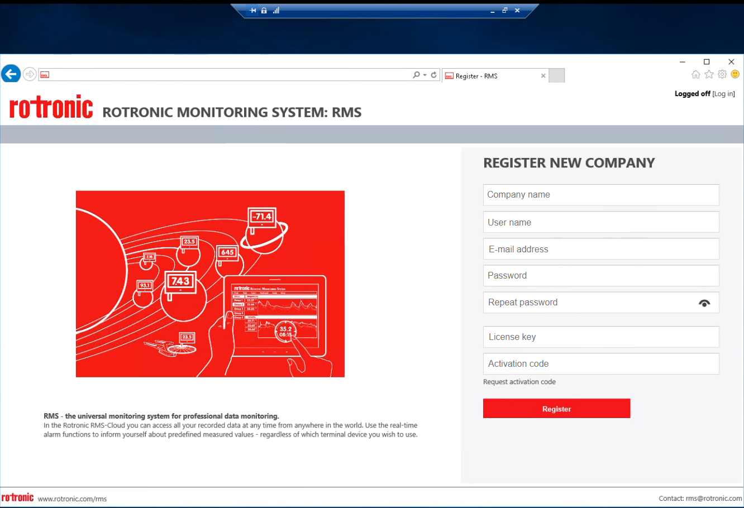This screenshot has width=744, height=508.
Task: Refresh the page with the reload icon
Action: pos(433,75)
